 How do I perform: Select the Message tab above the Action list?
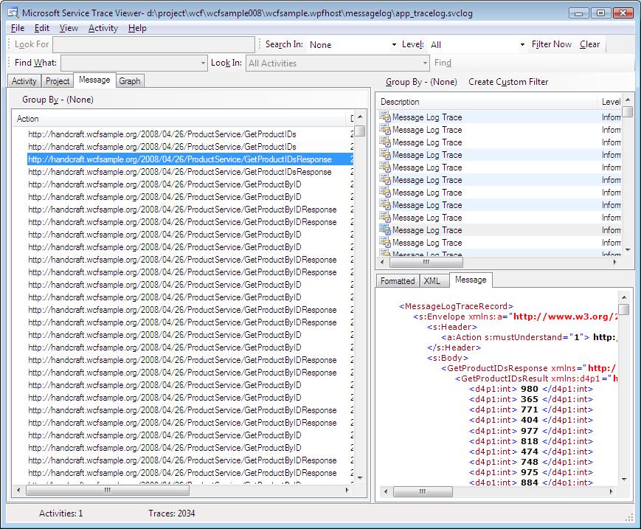(x=94, y=80)
